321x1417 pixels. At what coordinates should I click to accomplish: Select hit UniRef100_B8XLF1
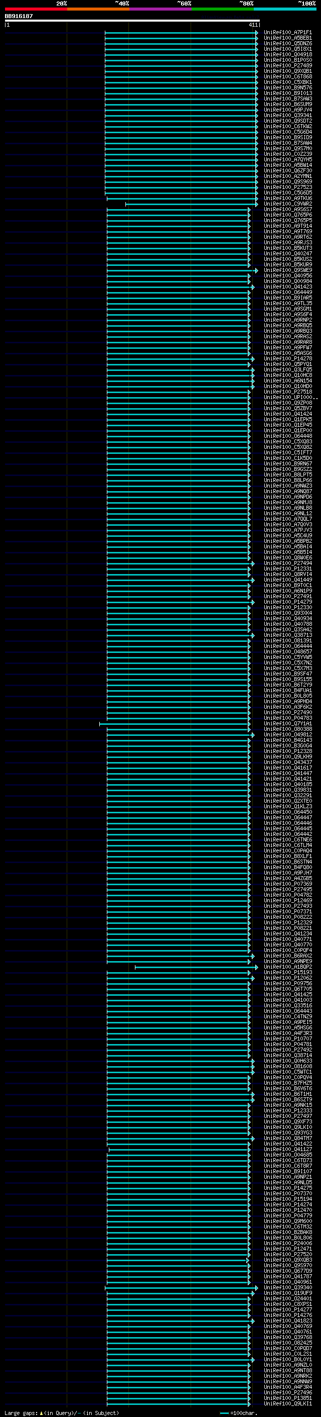[x=288, y=856]
